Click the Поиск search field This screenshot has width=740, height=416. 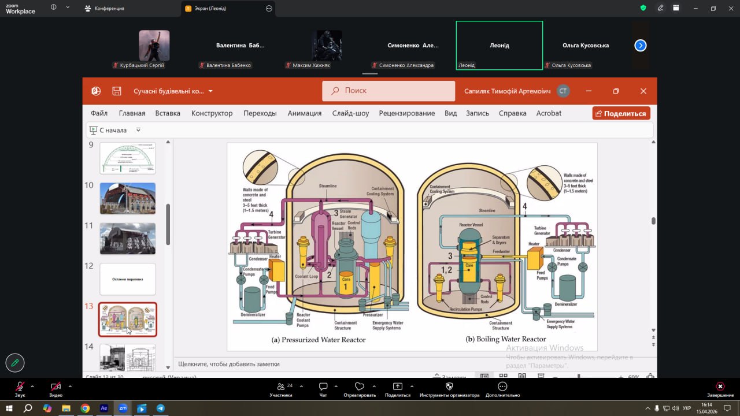[x=388, y=91]
